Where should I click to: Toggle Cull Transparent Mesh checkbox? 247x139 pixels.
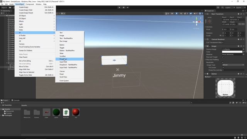pyautogui.click(x=223, y=42)
